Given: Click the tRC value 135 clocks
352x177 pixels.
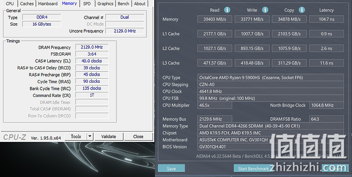Looking at the screenshot, I should (92, 88).
